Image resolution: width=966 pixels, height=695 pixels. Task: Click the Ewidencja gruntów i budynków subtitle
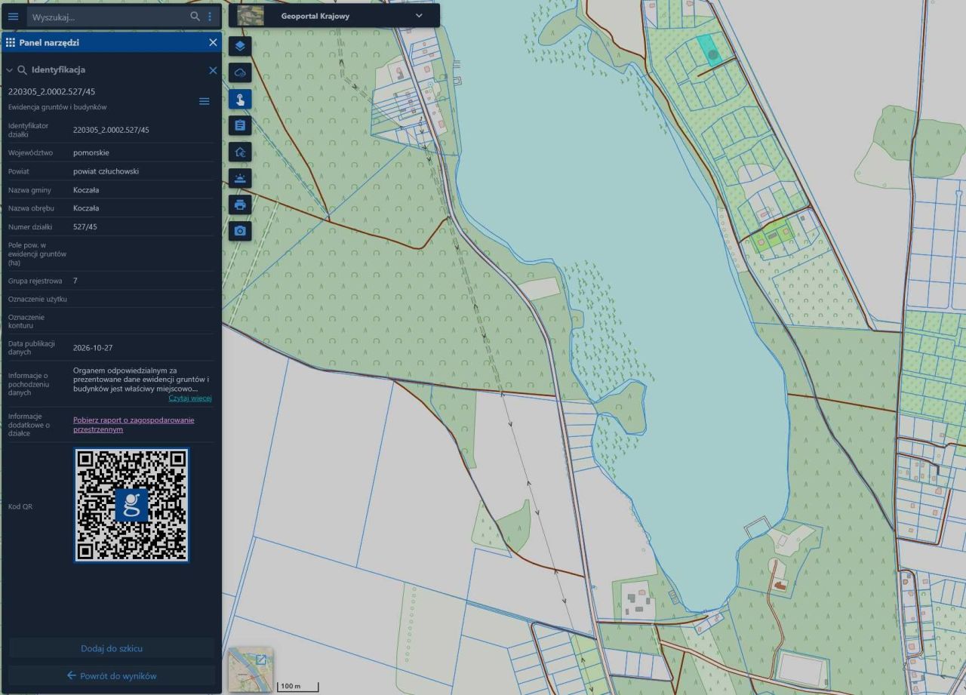(x=57, y=107)
